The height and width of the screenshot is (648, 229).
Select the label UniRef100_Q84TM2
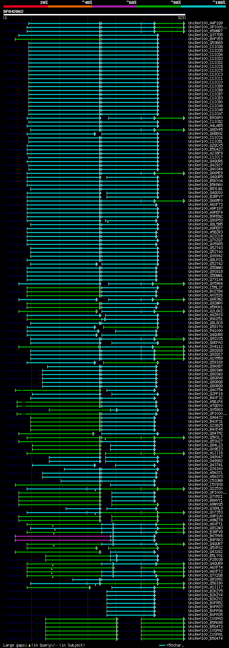(x=205, y=434)
